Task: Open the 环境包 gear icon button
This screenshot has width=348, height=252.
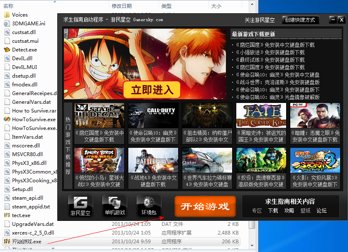Action: pyautogui.click(x=149, y=206)
